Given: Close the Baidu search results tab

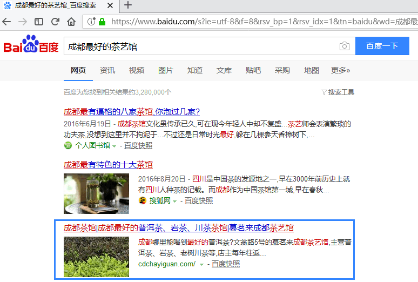Looking at the screenshot, I should [x=110, y=5].
